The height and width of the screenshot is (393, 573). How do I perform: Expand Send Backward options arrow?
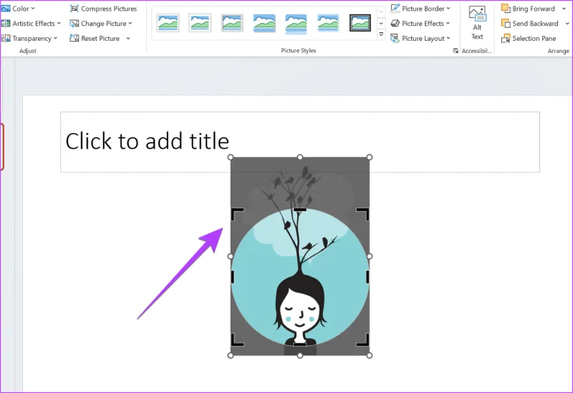pyautogui.click(x=567, y=24)
